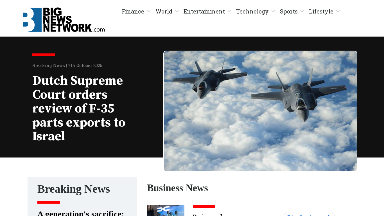Viewport: 384px width, 216px height.
Task: Open the Entertainment menu item
Action: point(204,12)
